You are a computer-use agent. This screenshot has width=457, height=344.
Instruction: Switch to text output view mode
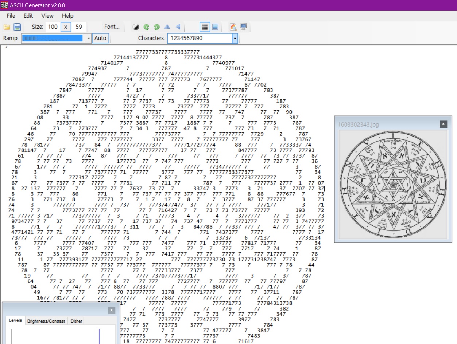pos(205,27)
